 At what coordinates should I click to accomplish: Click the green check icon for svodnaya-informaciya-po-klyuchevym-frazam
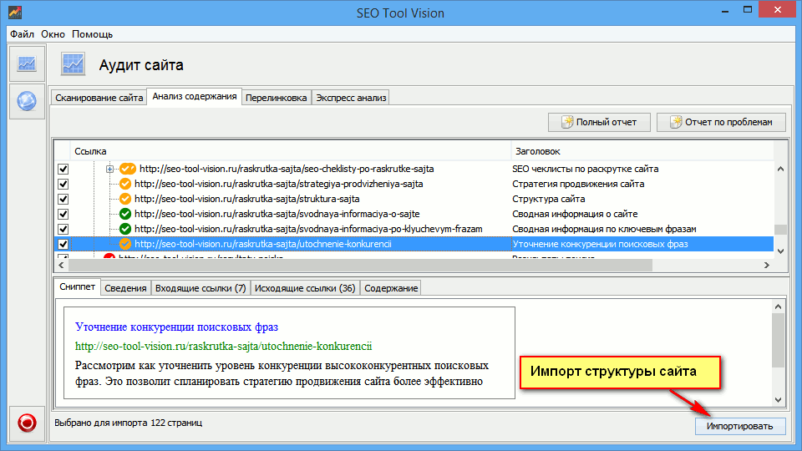click(x=125, y=229)
